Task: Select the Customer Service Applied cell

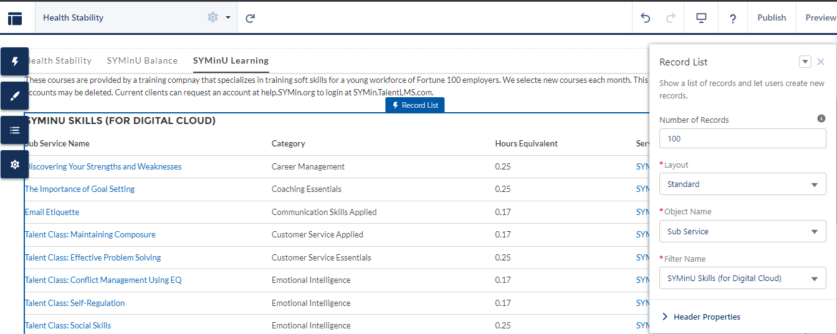Action: [x=317, y=234]
